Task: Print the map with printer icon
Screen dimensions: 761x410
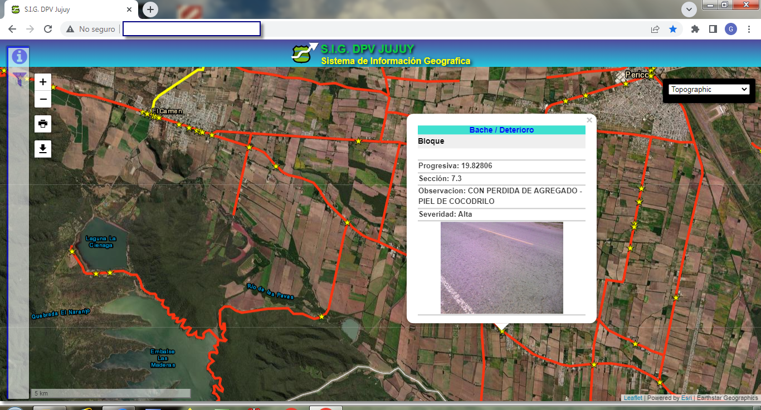Action: [43, 124]
